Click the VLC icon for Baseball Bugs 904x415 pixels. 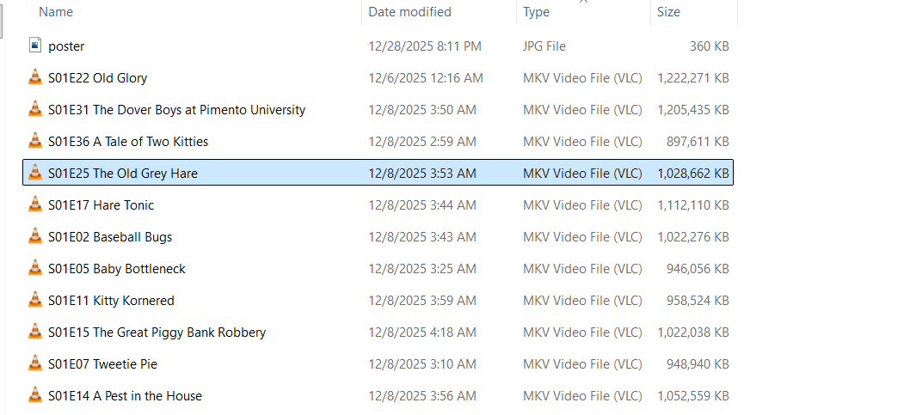[34, 237]
